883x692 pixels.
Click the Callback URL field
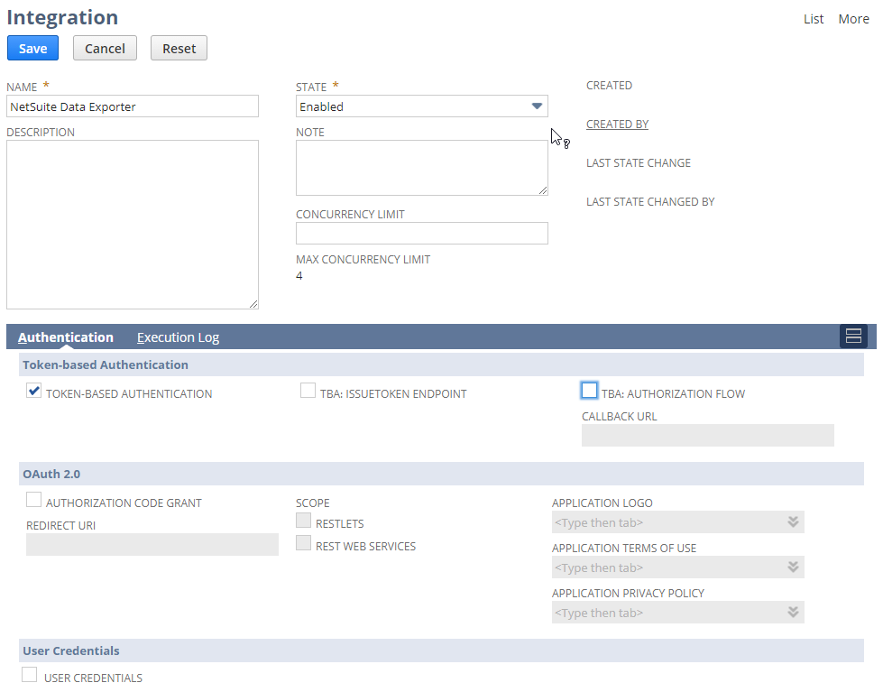707,435
